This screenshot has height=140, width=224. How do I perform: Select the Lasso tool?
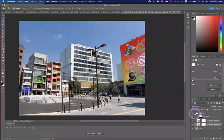(3, 21)
